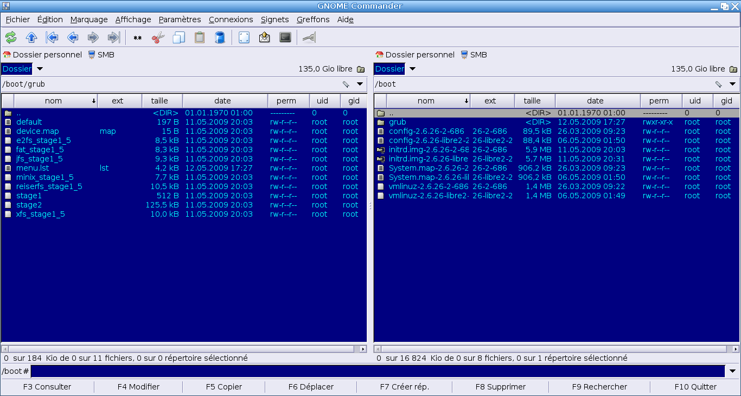This screenshot has height=396, width=741.
Task: Go up one directory with blue up arrow
Action: [x=31, y=37]
